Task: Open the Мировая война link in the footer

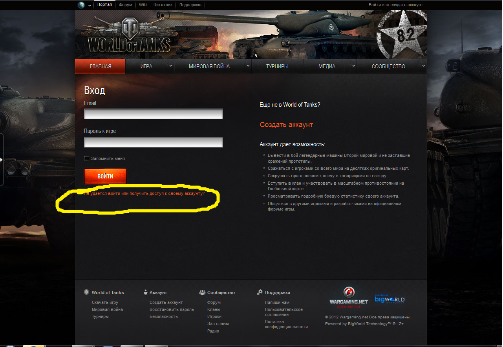Action: point(107,310)
